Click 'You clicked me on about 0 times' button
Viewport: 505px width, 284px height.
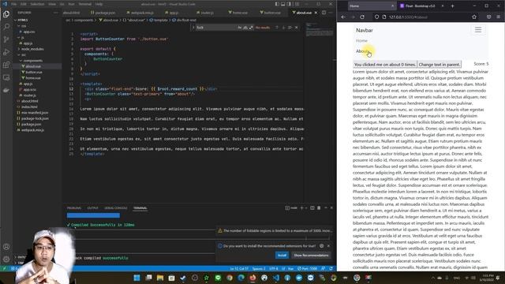coord(385,65)
